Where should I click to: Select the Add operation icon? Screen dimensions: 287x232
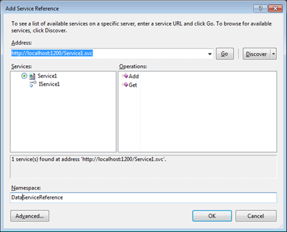pos(125,76)
